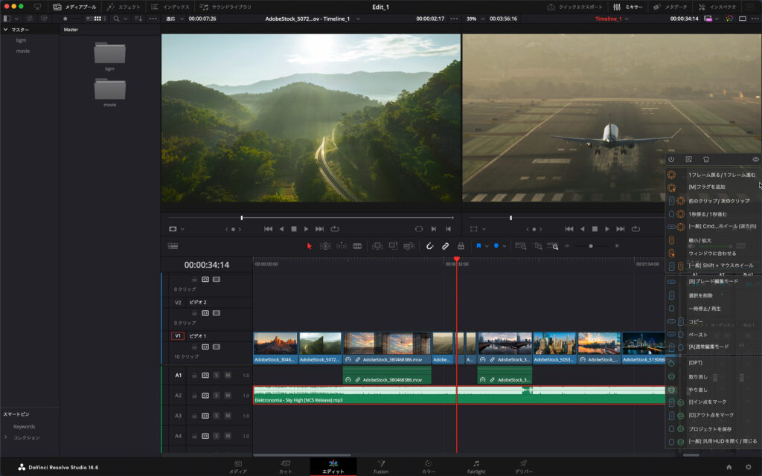Click the source viewer scrub bar handle
This screenshot has height=476, width=762.
(x=242, y=218)
